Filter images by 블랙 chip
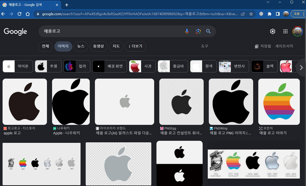This screenshot has height=186, width=306. click(264, 66)
